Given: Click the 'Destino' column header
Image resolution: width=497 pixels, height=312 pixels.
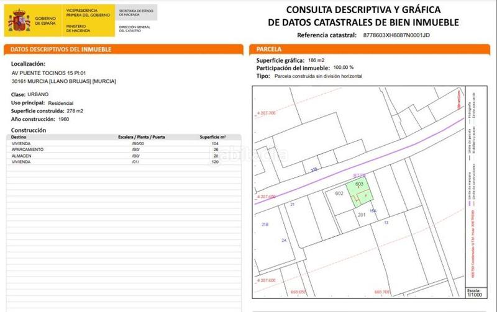Looking at the screenshot, I should point(19,137).
